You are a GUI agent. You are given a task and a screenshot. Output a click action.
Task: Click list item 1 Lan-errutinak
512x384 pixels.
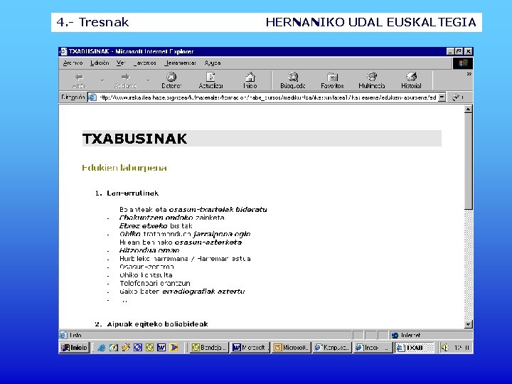[x=132, y=193]
